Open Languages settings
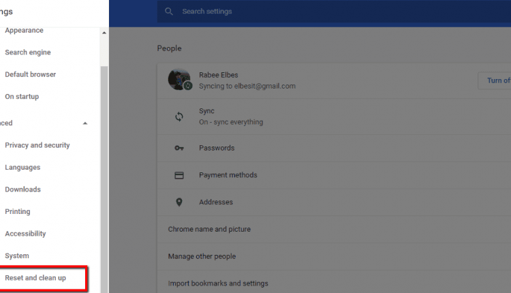 pyautogui.click(x=22, y=168)
